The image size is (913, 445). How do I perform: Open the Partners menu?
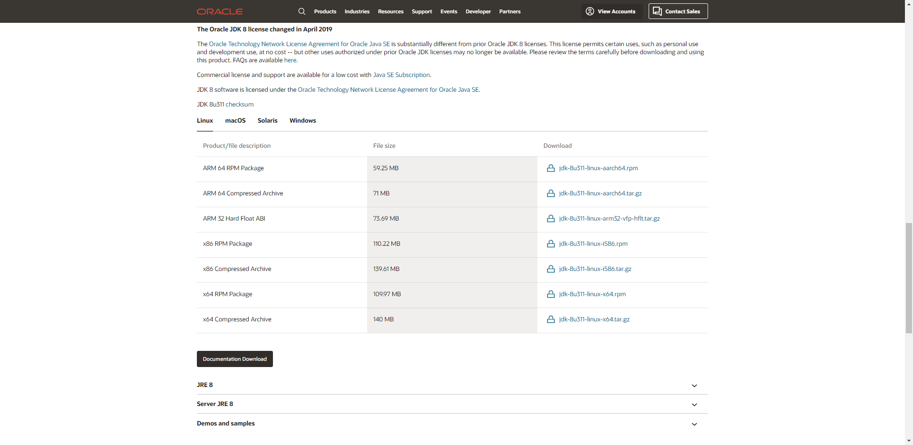coord(510,11)
